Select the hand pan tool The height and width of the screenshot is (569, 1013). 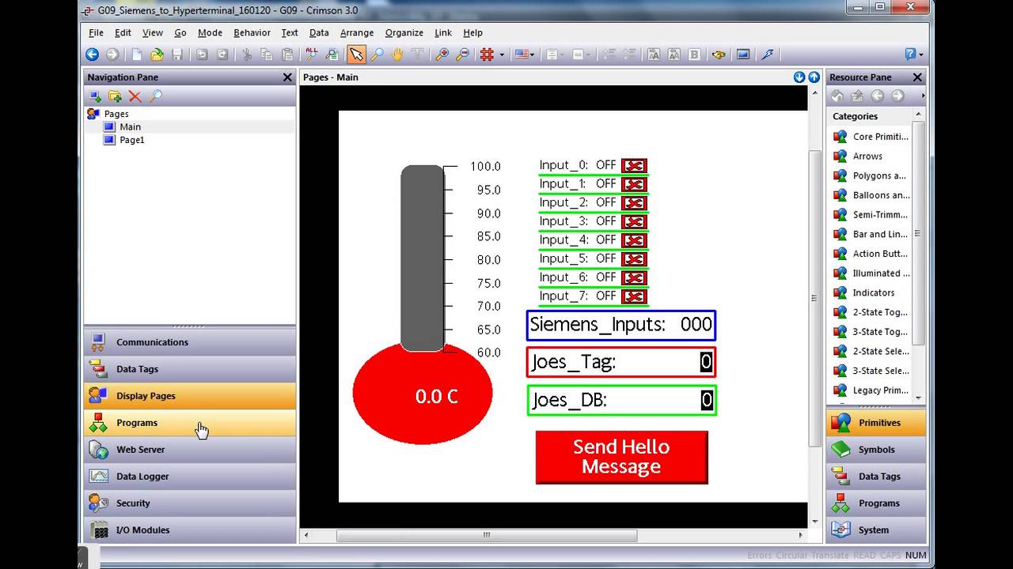[x=397, y=55]
